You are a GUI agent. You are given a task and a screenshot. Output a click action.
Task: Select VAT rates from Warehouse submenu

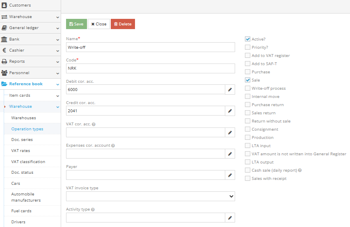coord(21,151)
